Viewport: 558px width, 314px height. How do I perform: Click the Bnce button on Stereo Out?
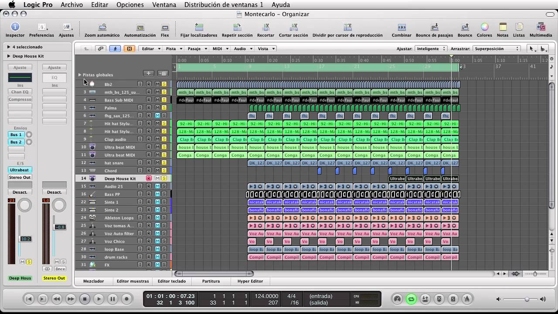(x=60, y=269)
